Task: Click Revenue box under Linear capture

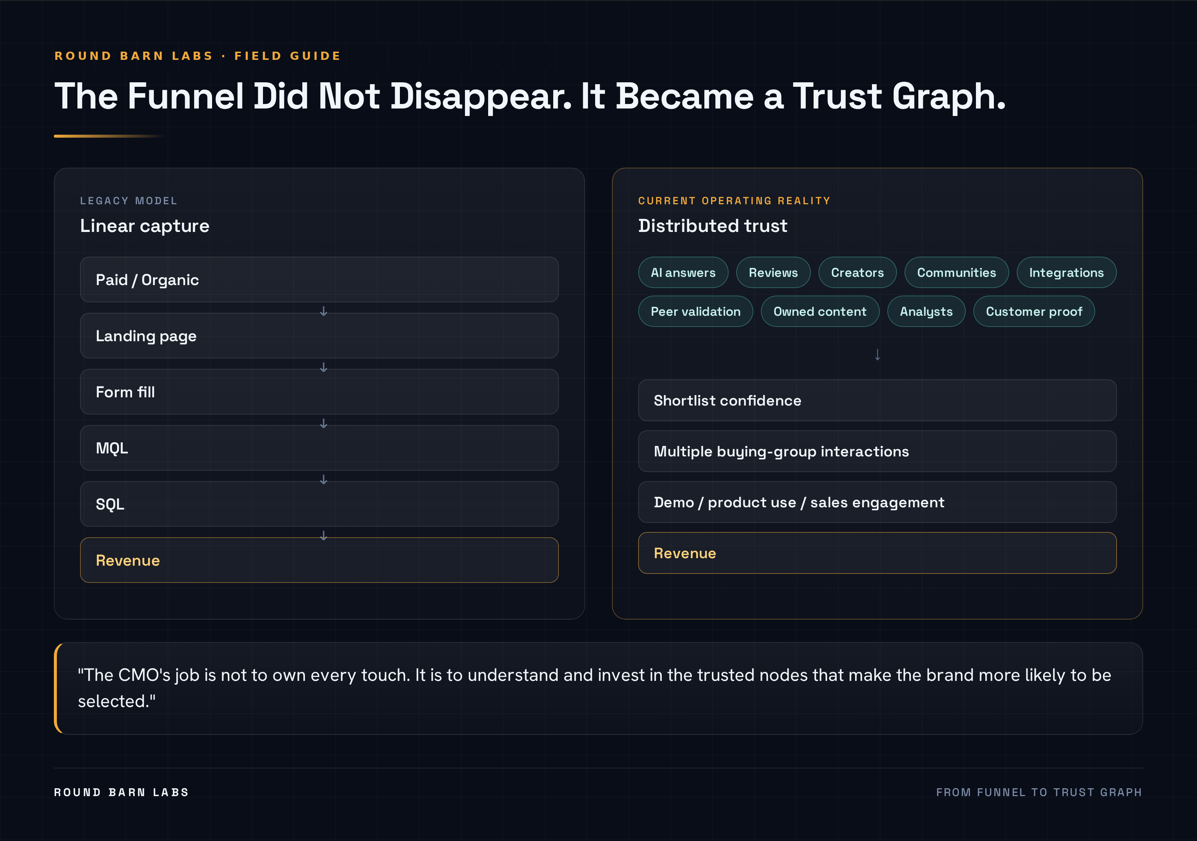Action: (319, 560)
